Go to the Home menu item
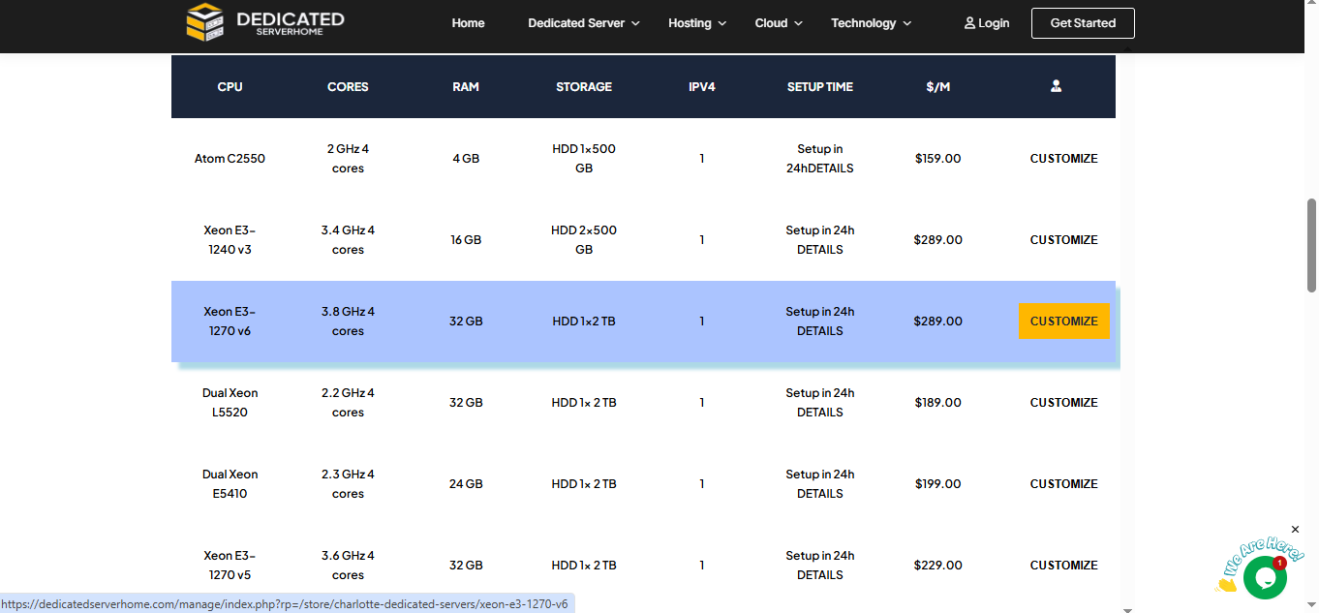 (468, 23)
